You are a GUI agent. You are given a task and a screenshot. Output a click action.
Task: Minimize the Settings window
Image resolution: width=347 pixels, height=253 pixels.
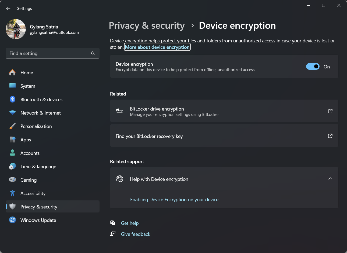tap(308, 5)
